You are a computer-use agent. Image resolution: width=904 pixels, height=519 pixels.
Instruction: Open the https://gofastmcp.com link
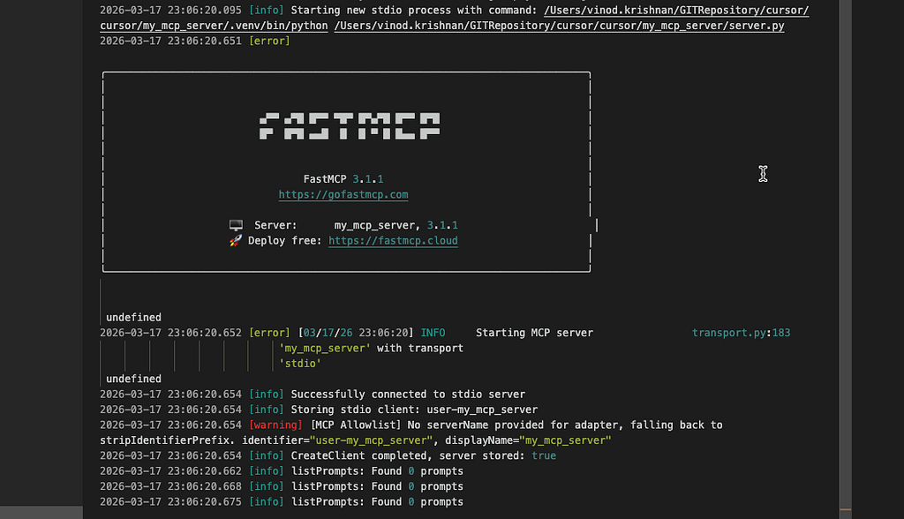pos(343,195)
